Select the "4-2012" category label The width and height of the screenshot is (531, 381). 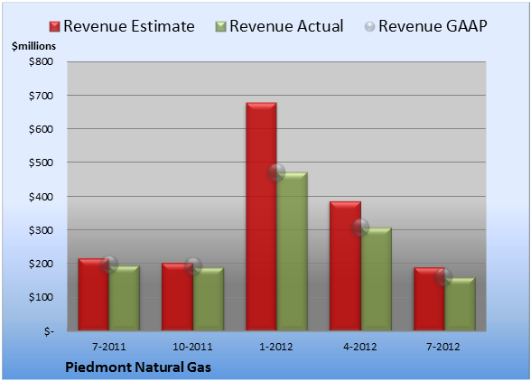360,347
